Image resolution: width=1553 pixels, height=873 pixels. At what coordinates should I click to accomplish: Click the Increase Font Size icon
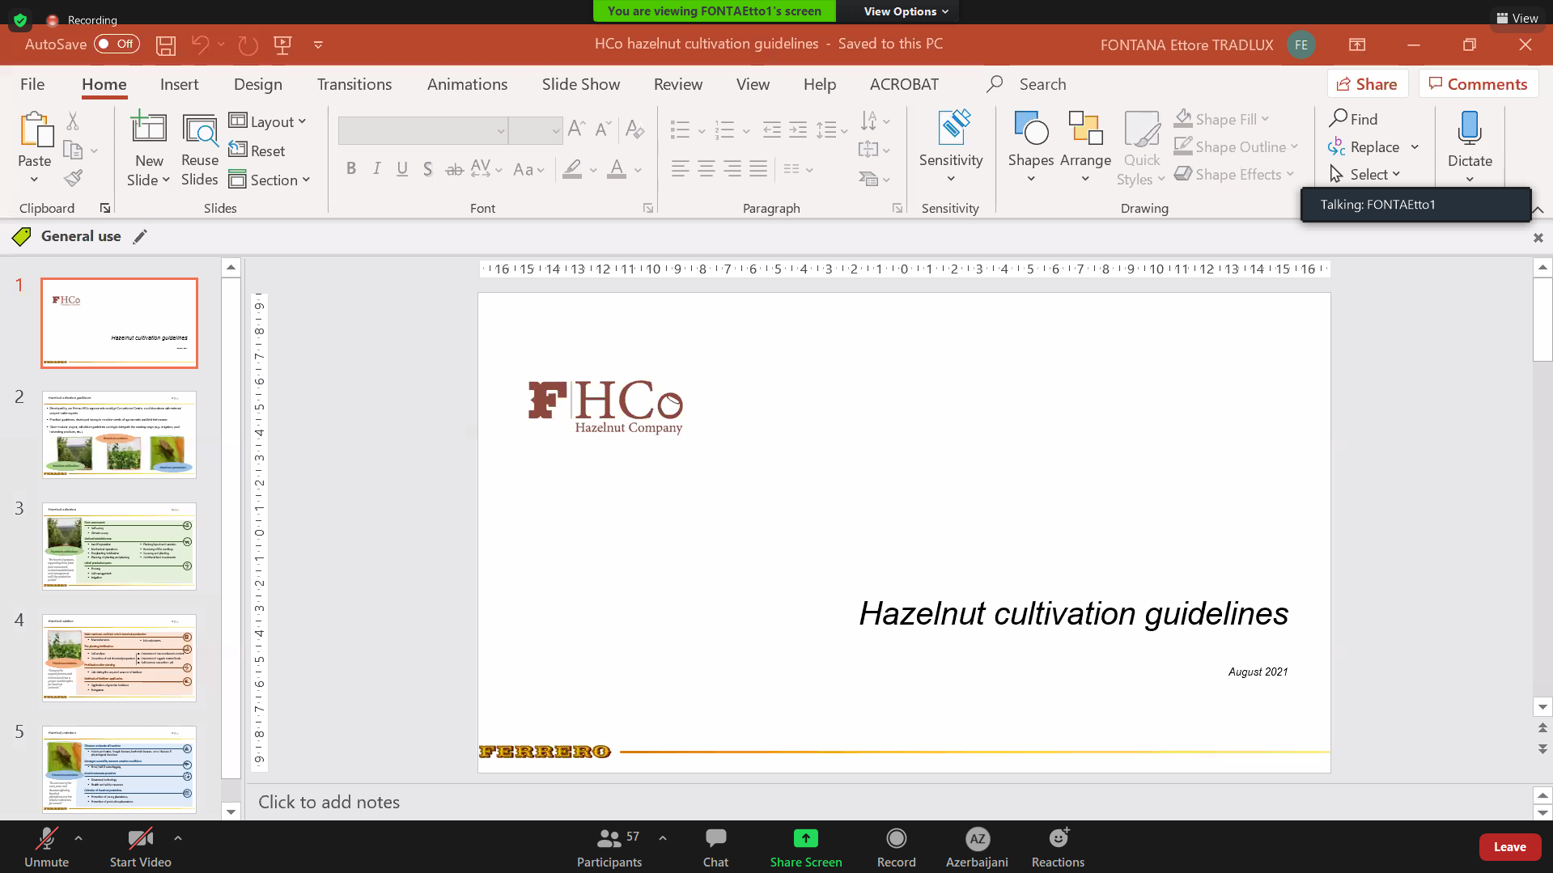(x=576, y=128)
